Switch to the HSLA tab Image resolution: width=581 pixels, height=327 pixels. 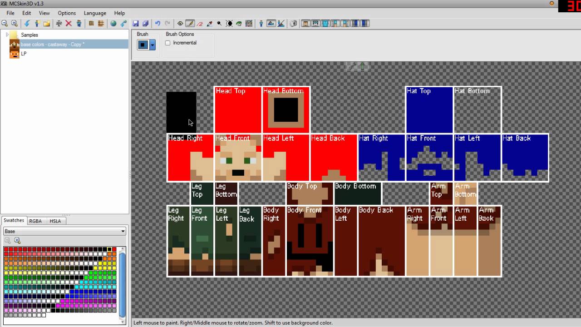coord(55,221)
